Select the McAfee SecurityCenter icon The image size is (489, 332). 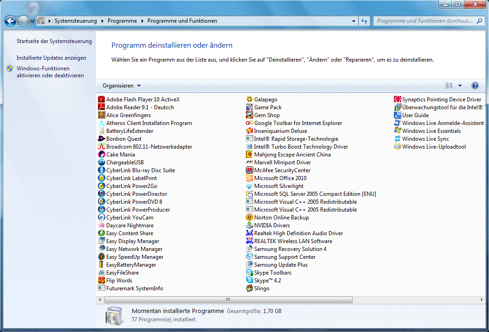(249, 170)
